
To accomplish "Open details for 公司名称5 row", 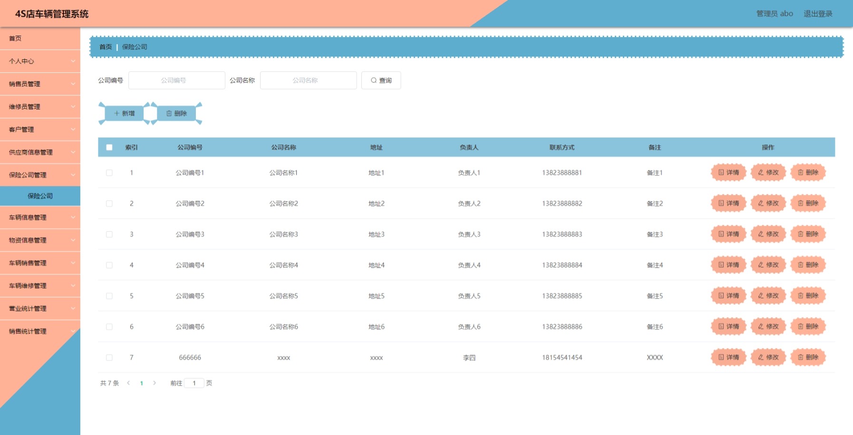I will coord(728,296).
